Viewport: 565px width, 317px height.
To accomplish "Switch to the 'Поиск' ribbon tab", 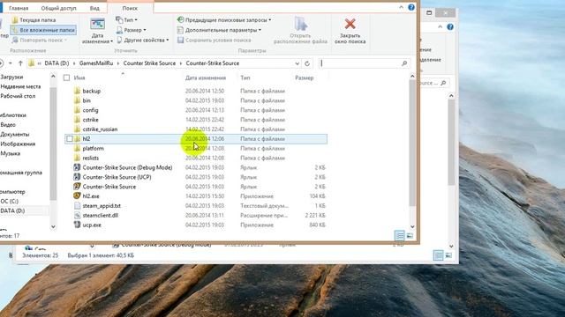I will 130,8.
